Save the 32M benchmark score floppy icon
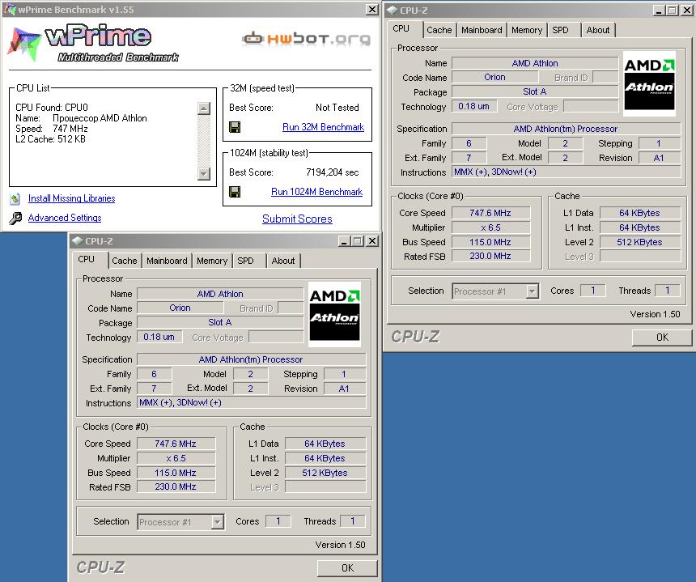The width and height of the screenshot is (696, 582). pyautogui.click(x=235, y=127)
